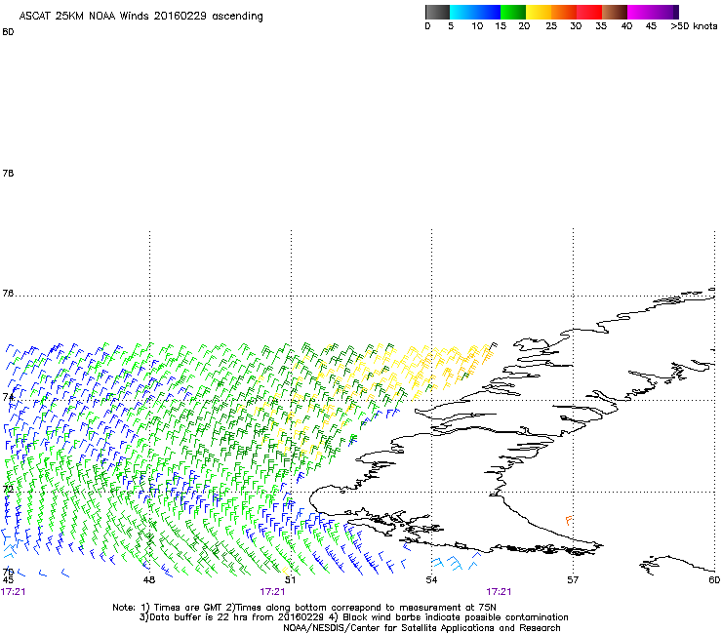Click the gray 0–5 knots legend segment
Image resolution: width=722 pixels, height=634 pixels.
437,12
